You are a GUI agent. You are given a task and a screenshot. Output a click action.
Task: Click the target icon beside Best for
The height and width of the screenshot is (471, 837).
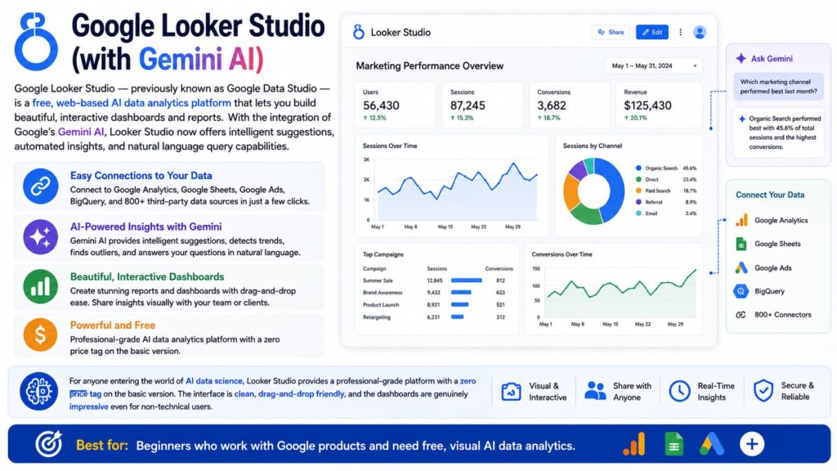48,444
